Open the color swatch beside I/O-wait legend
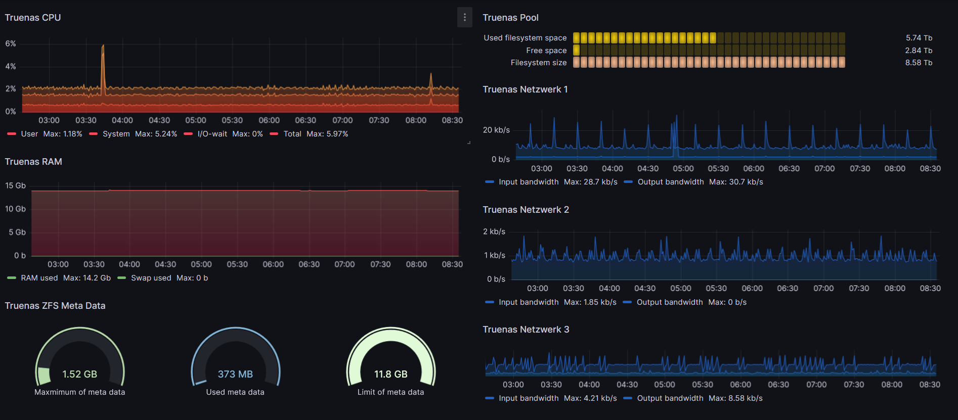The height and width of the screenshot is (420, 958). point(188,134)
